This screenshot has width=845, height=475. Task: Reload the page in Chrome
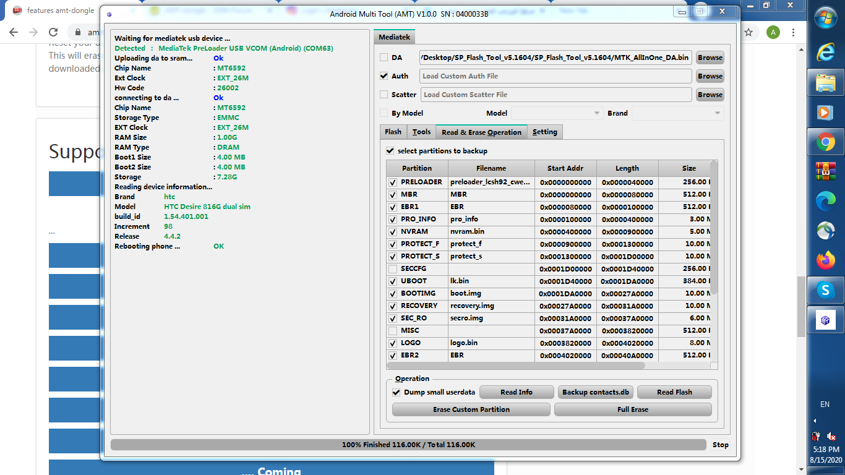[x=53, y=32]
